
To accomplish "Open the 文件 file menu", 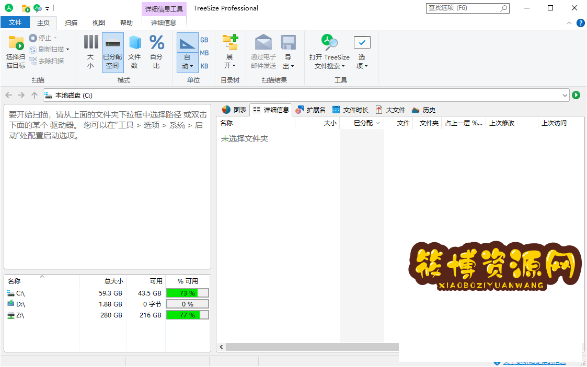I will 15,22.
